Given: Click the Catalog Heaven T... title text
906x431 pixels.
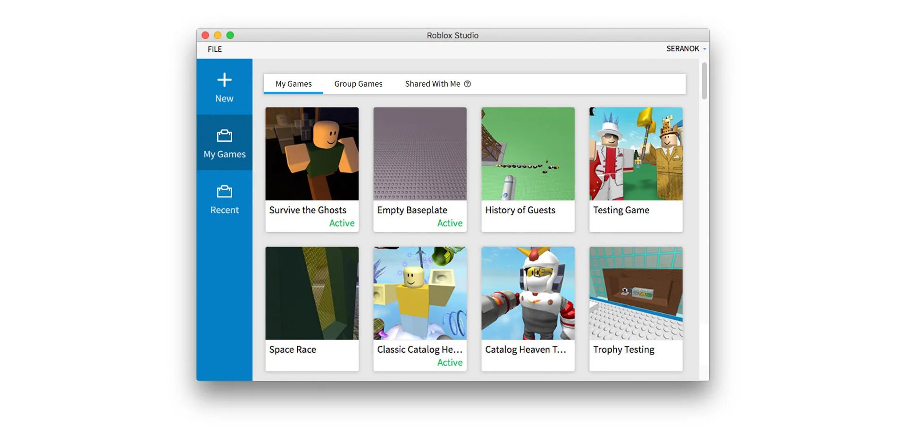Looking at the screenshot, I should pyautogui.click(x=525, y=350).
